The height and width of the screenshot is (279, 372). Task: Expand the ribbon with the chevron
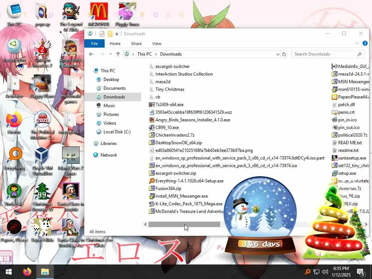click(357, 44)
